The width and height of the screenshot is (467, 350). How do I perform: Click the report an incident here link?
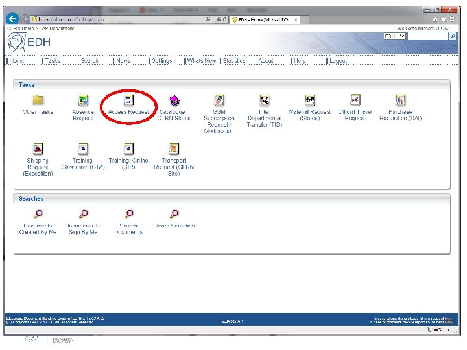[448, 322]
